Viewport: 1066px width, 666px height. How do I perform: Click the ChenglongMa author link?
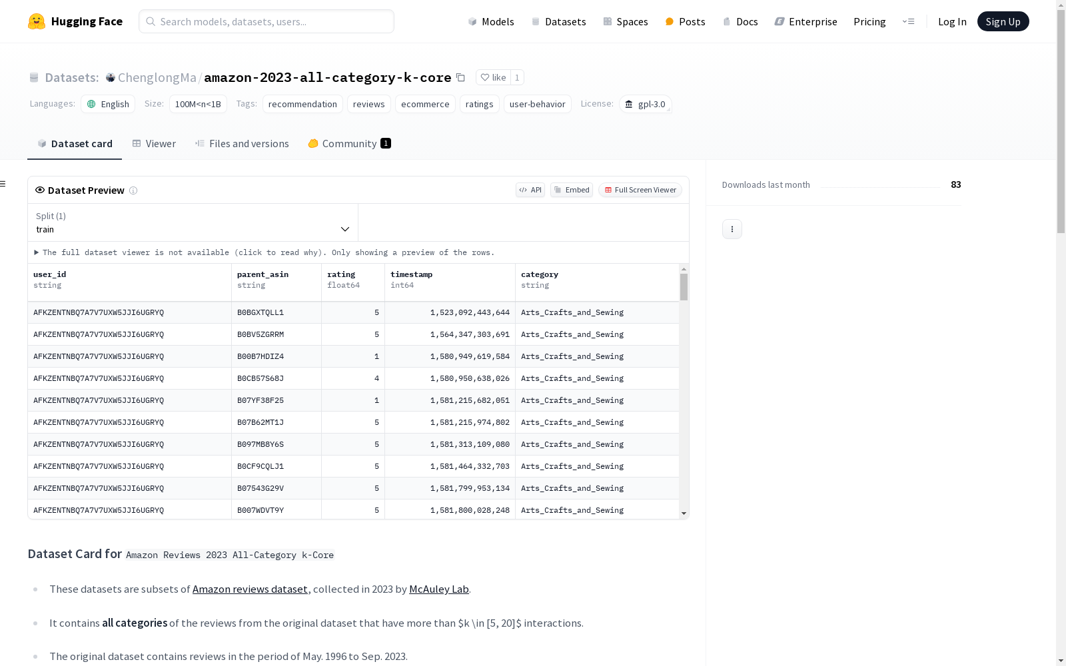click(157, 77)
